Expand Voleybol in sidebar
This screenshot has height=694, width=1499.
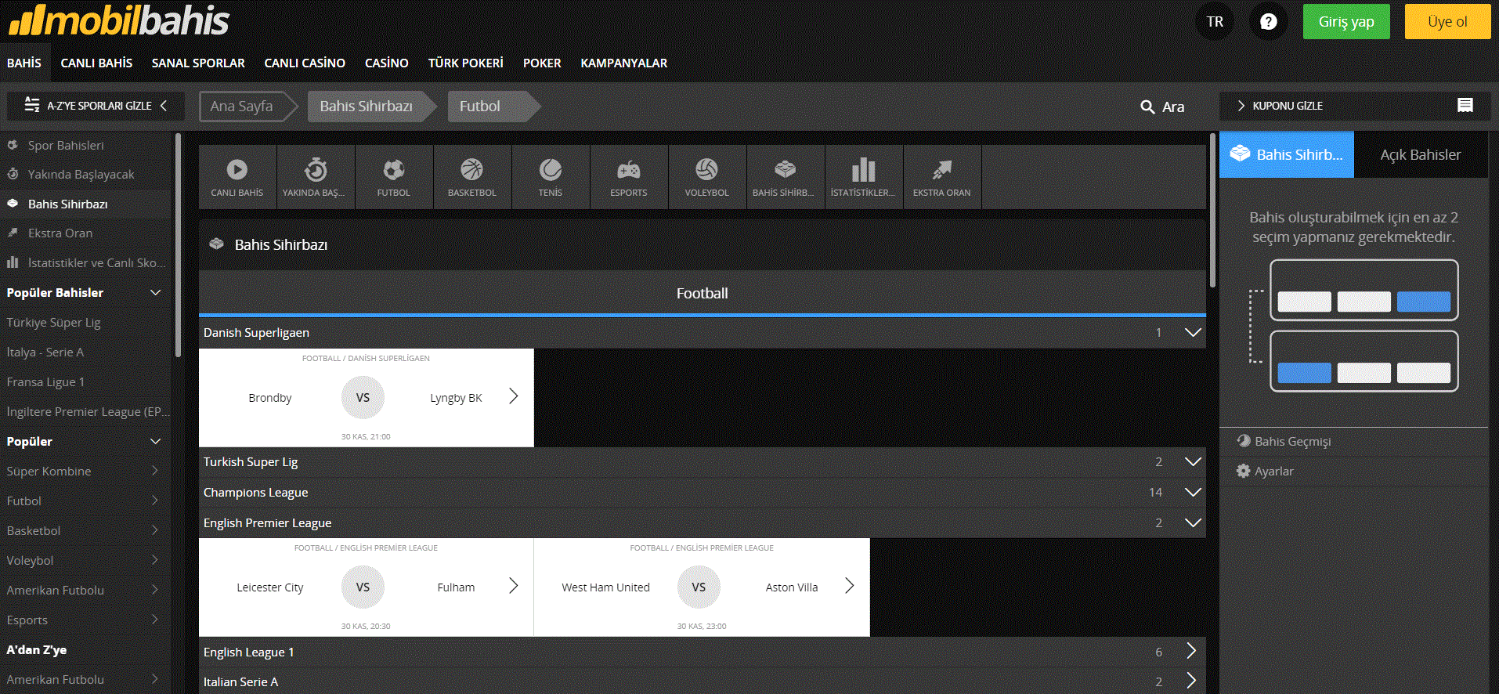pyautogui.click(x=85, y=560)
